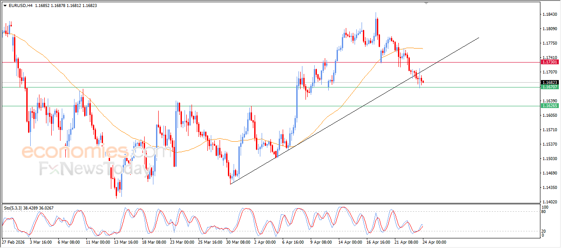Click the 11 Mar 00:00 time label
Screen dimensions: 561x248
click(97, 242)
